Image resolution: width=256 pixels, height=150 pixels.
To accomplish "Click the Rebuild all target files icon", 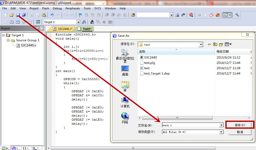I will (x=18, y=22).
